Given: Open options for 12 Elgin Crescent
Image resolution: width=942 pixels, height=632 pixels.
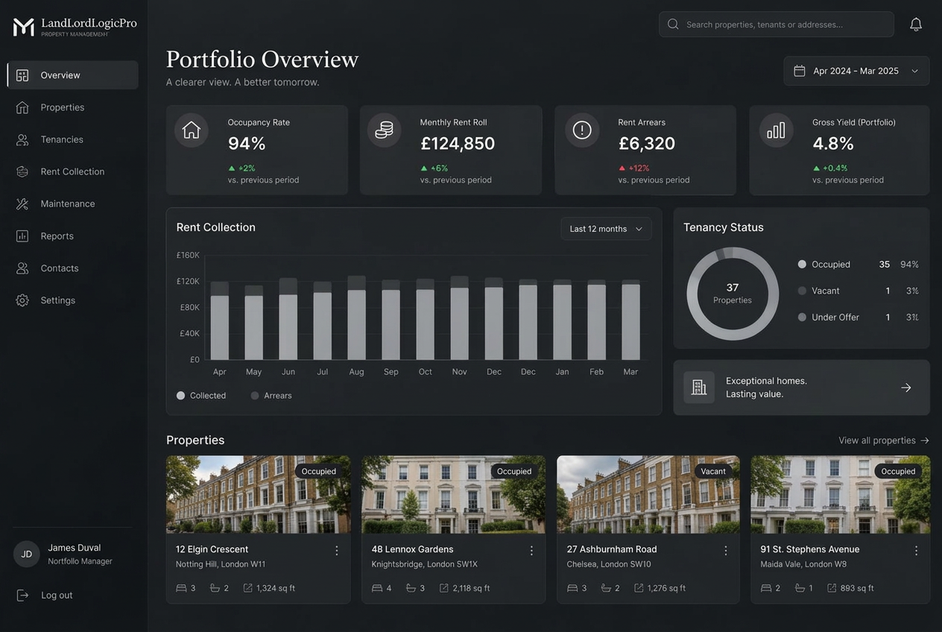Looking at the screenshot, I should pos(337,551).
